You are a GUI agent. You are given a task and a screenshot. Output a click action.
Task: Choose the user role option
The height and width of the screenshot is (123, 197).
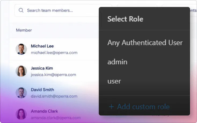114,81
